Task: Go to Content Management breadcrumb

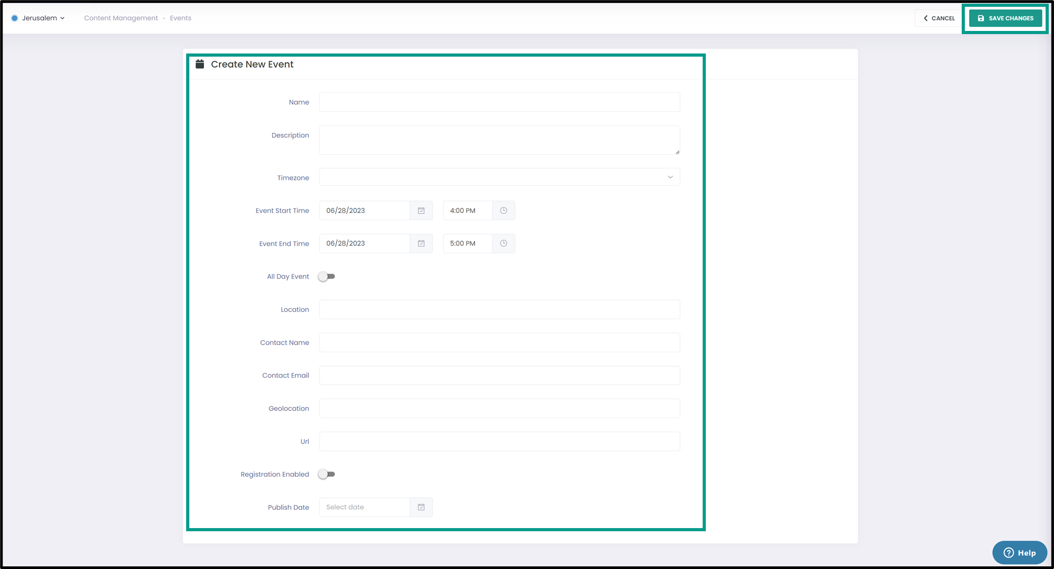Action: (121, 18)
